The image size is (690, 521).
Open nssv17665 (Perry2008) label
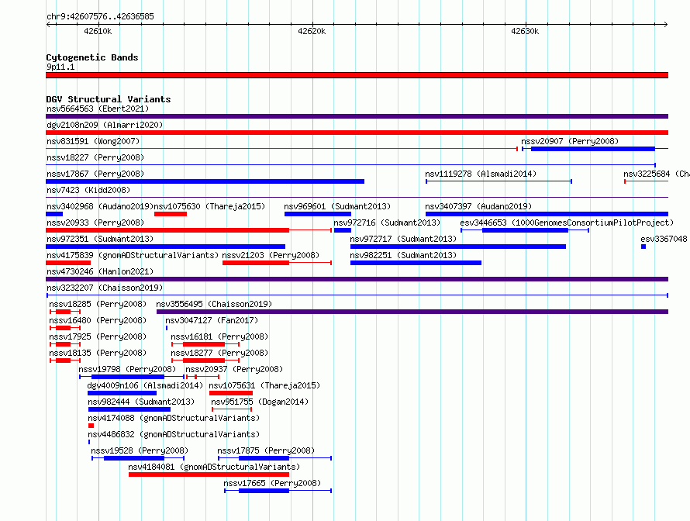click(x=272, y=483)
